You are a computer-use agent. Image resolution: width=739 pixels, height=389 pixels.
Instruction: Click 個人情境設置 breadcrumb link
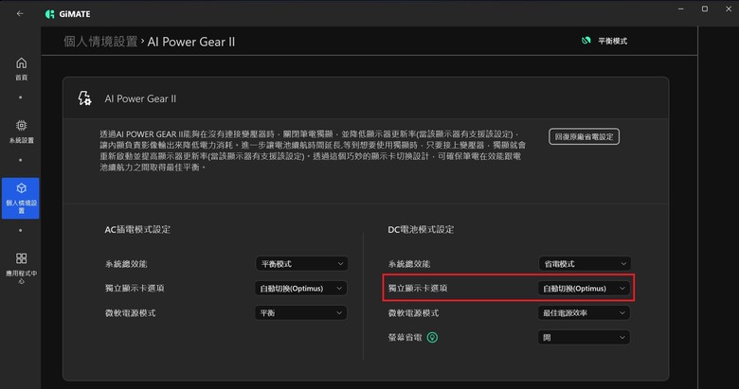tap(100, 42)
